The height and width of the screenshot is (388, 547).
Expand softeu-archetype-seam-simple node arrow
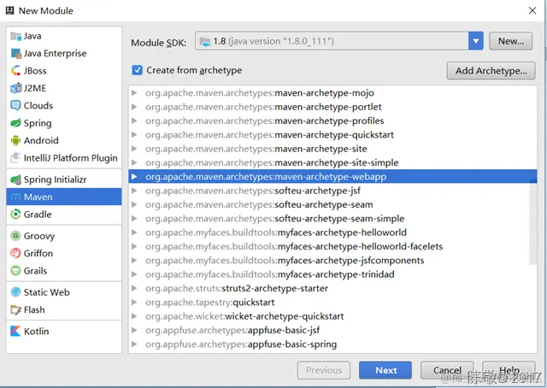(134, 219)
